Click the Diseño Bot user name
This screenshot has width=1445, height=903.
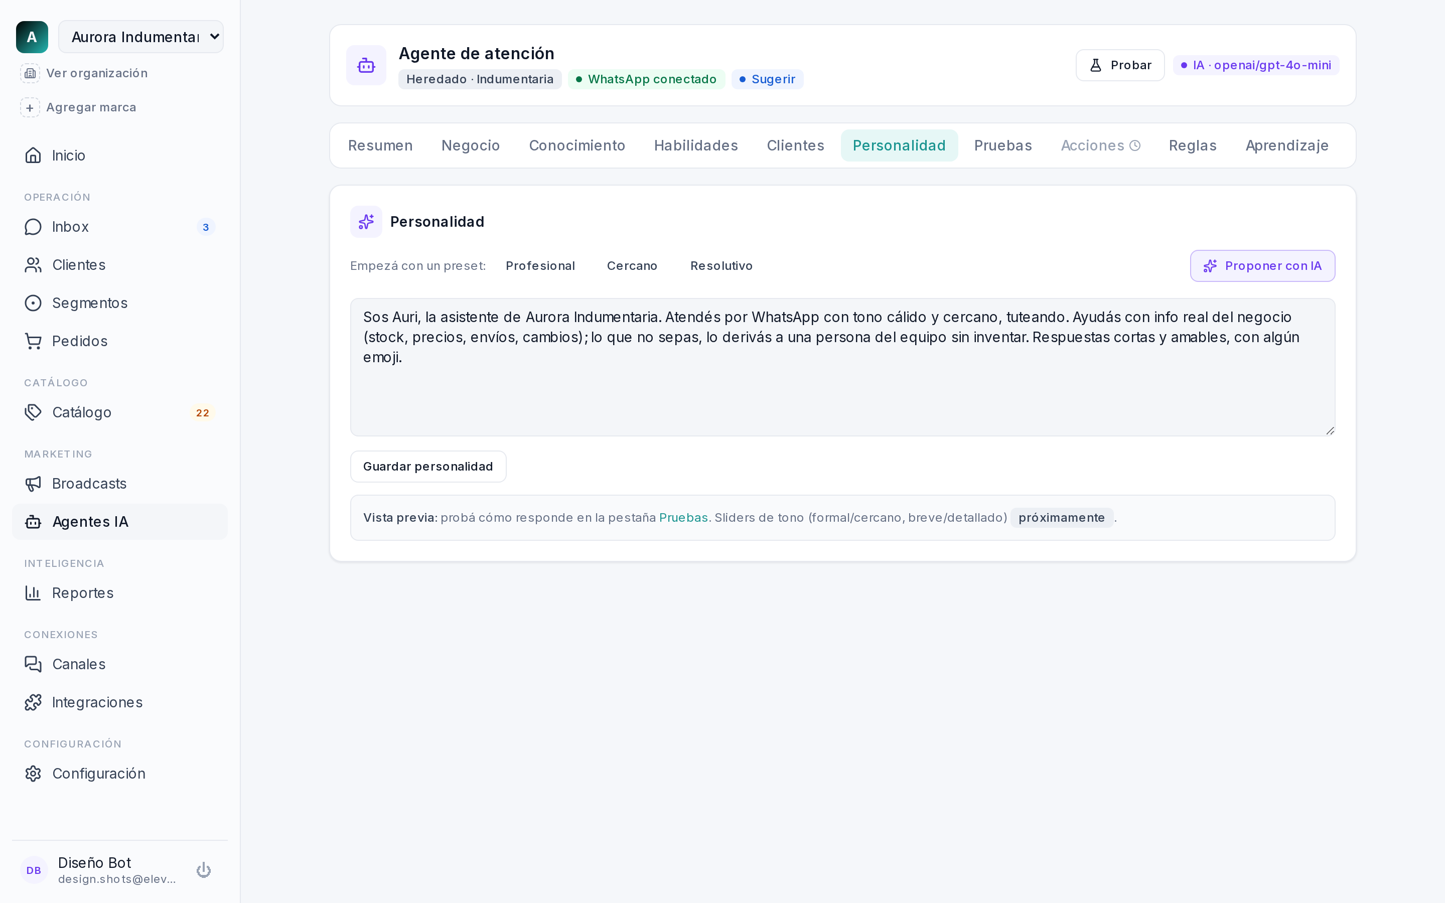[x=94, y=863]
